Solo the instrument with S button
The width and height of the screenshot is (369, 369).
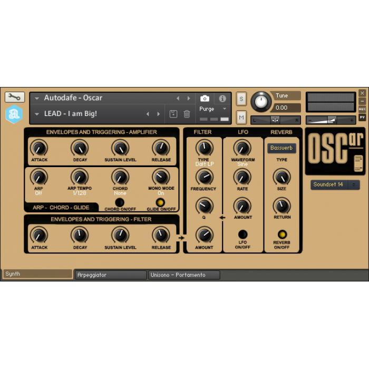tap(241, 99)
